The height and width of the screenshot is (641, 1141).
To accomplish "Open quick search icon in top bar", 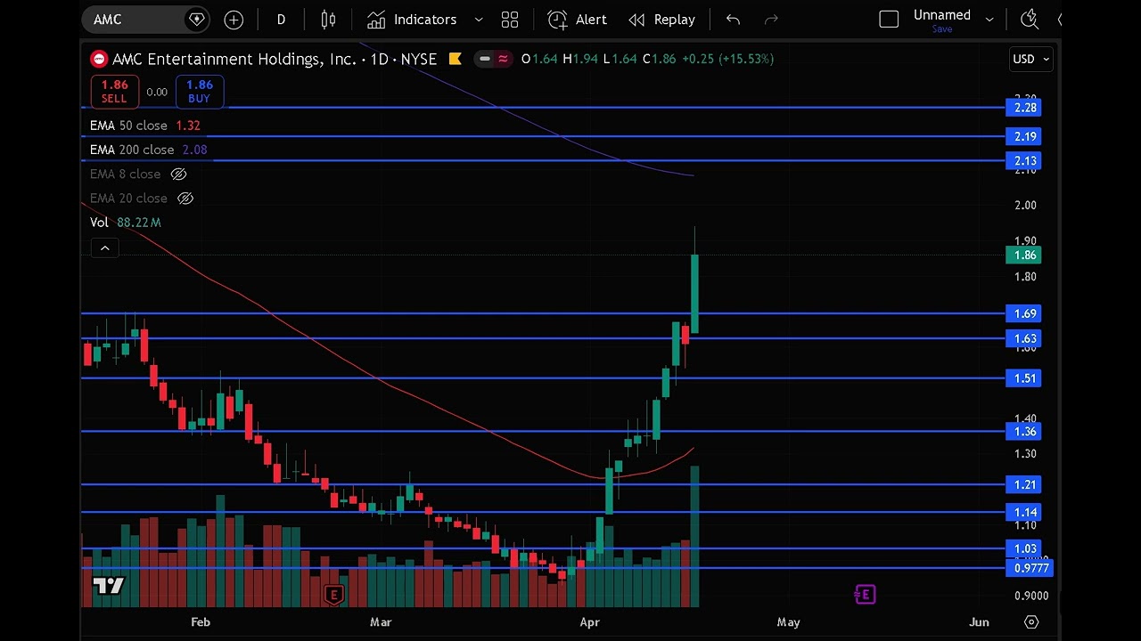I will [1030, 19].
